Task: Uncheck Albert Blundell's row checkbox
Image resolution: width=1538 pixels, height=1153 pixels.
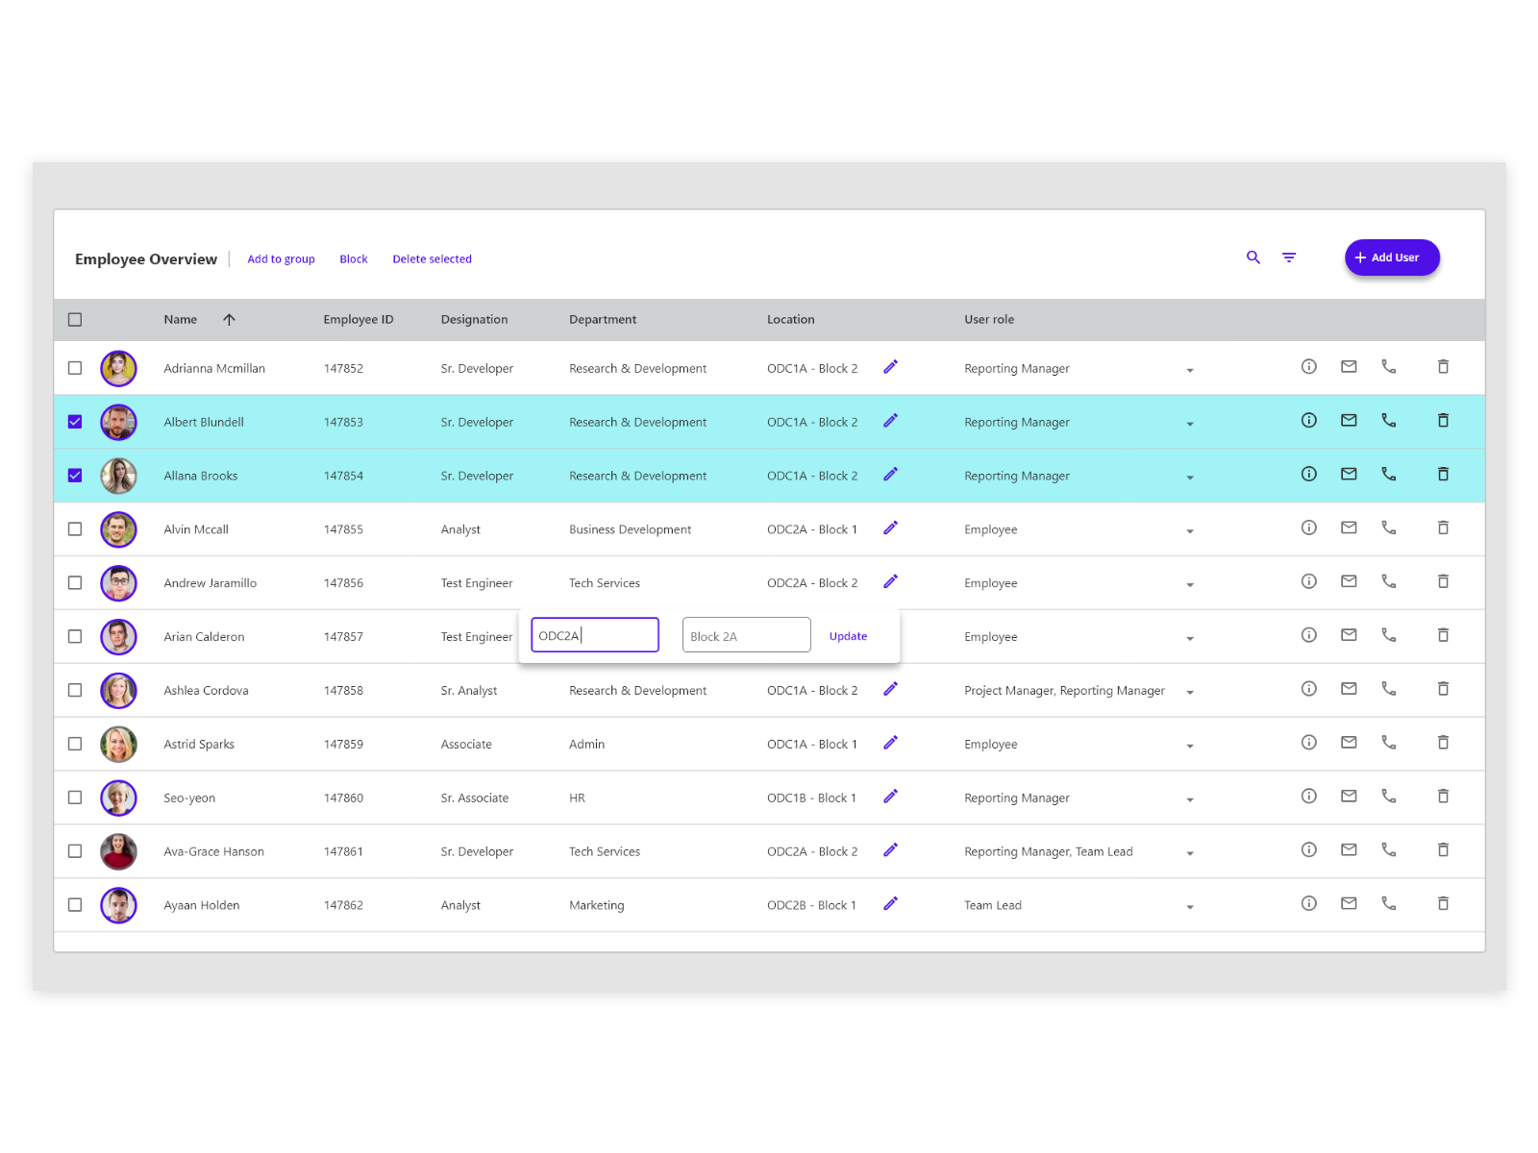Action: (x=75, y=421)
